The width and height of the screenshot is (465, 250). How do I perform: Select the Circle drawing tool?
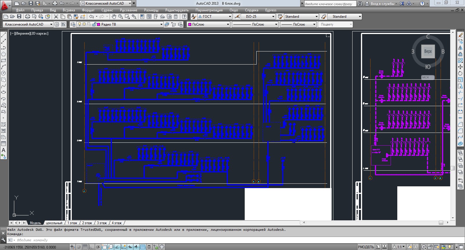[3, 73]
